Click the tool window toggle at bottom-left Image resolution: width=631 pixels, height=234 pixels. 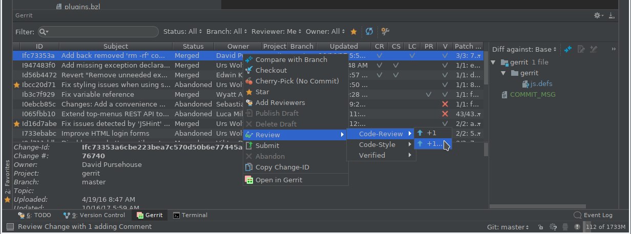[10, 227]
